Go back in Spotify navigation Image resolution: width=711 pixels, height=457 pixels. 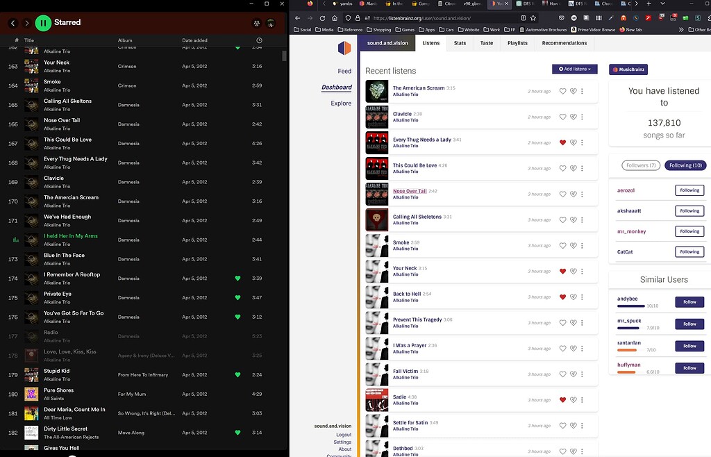point(12,23)
